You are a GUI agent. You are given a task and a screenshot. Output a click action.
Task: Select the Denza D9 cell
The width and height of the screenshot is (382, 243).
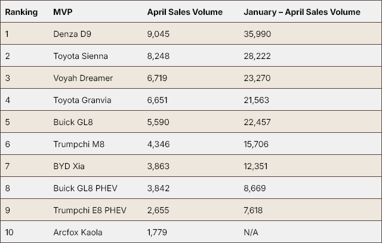(x=71, y=34)
